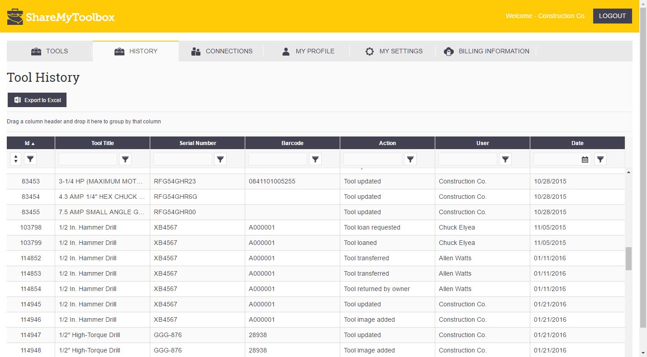Viewport: 647px width, 357px height.
Task: Focus the Action filter text box
Action: point(373,159)
